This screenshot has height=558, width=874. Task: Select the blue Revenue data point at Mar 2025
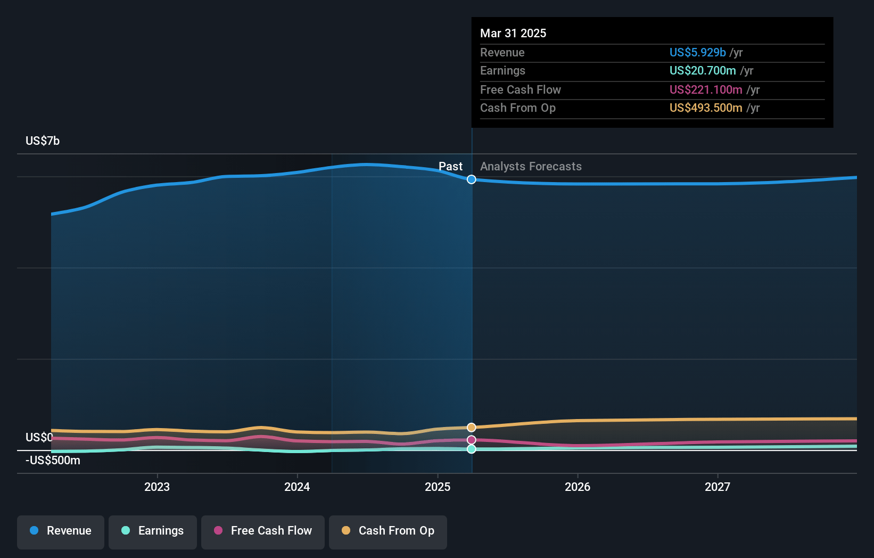click(472, 179)
